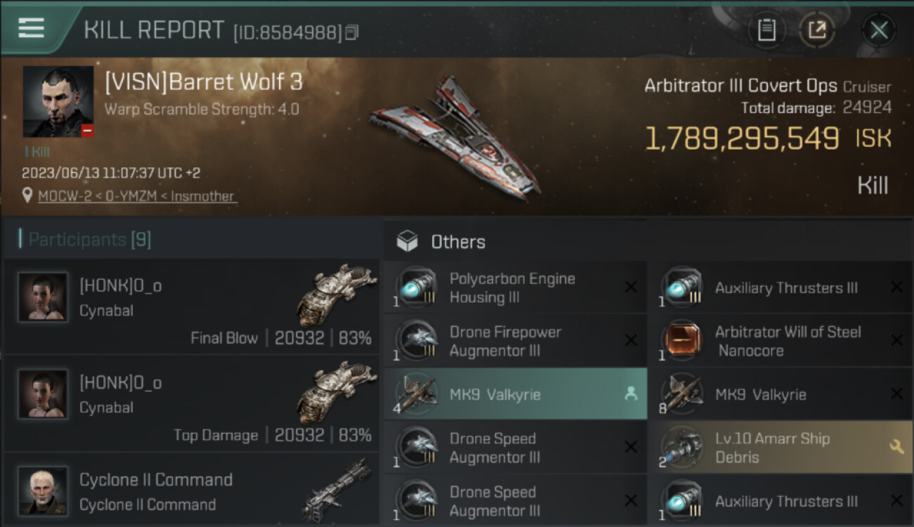The height and width of the screenshot is (527, 914).
Task: Open the clipboard notes icon
Action: pos(767,30)
